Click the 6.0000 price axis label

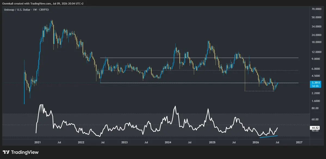click(x=316, y=69)
